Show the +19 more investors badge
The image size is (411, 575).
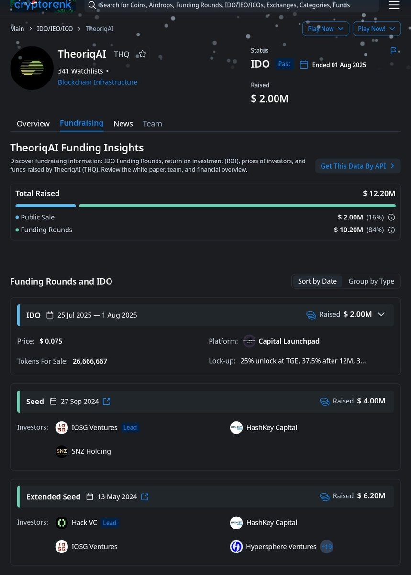pos(326,547)
